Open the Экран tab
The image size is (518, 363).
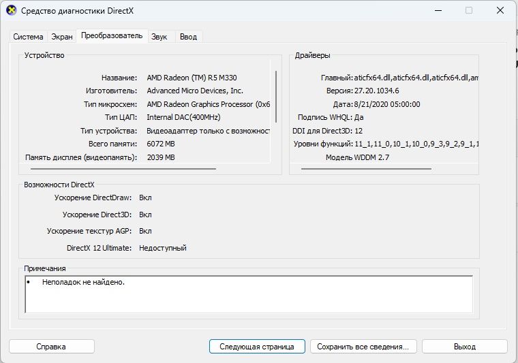click(62, 37)
